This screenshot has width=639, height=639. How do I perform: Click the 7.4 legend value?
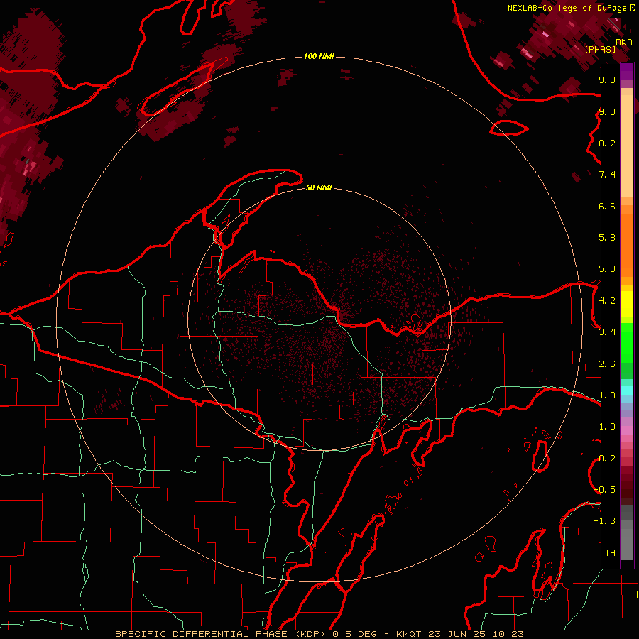tap(607, 175)
